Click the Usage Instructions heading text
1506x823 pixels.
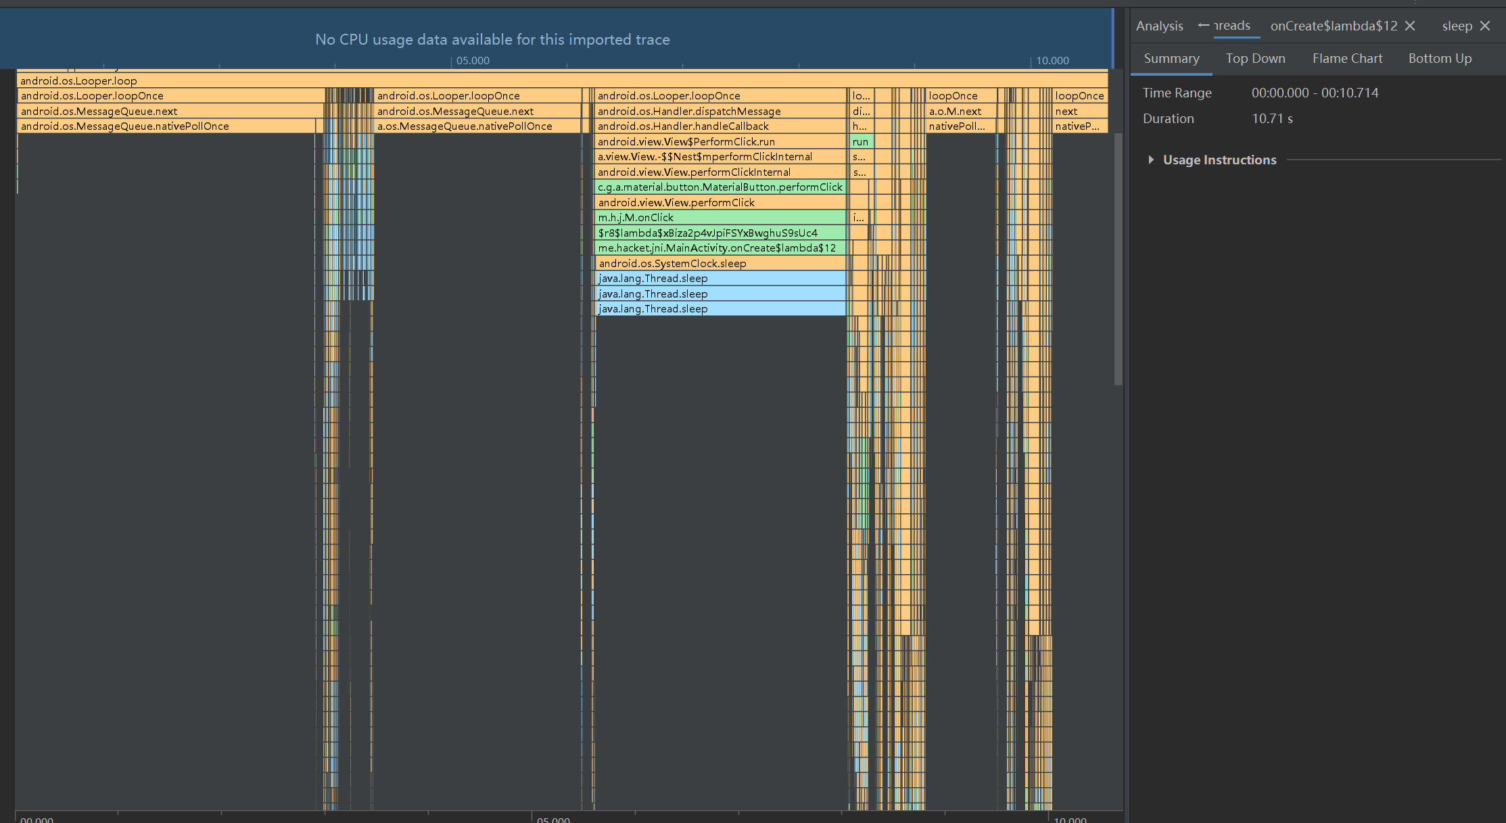pos(1219,160)
